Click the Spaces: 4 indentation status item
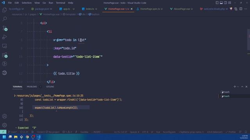Image resolution: width=250 pixels, height=140 pixels. click(134, 132)
